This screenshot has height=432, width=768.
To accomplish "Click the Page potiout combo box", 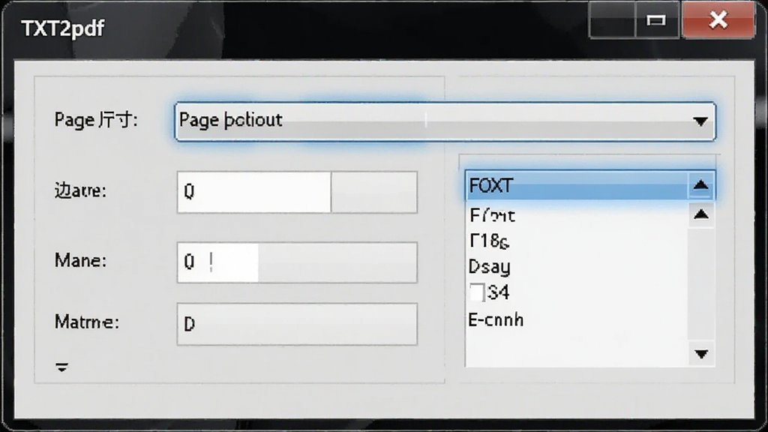I will [445, 121].
